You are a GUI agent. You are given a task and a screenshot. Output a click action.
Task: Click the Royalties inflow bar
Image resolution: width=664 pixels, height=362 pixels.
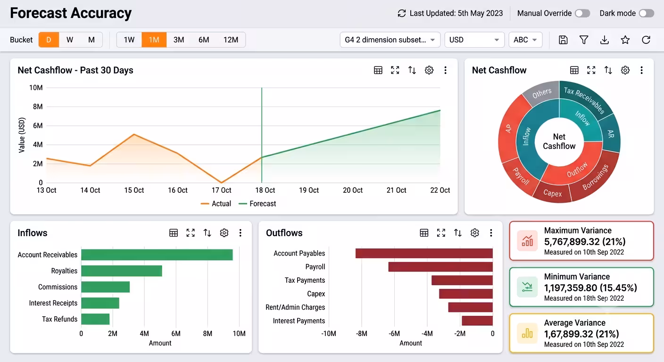pyautogui.click(x=122, y=271)
